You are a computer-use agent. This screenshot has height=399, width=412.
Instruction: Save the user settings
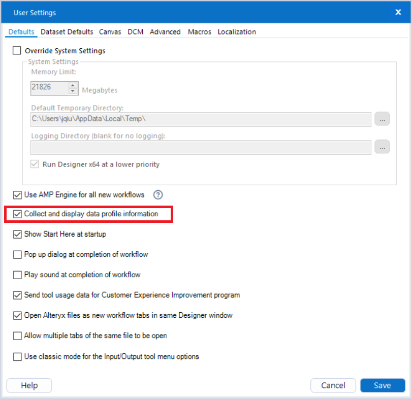(383, 385)
